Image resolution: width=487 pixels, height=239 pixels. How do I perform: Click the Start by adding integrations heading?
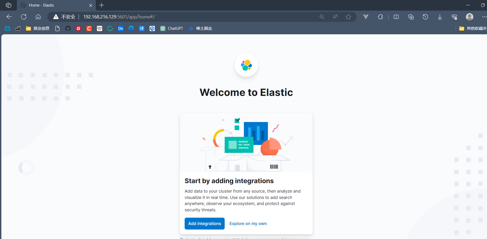click(x=229, y=181)
